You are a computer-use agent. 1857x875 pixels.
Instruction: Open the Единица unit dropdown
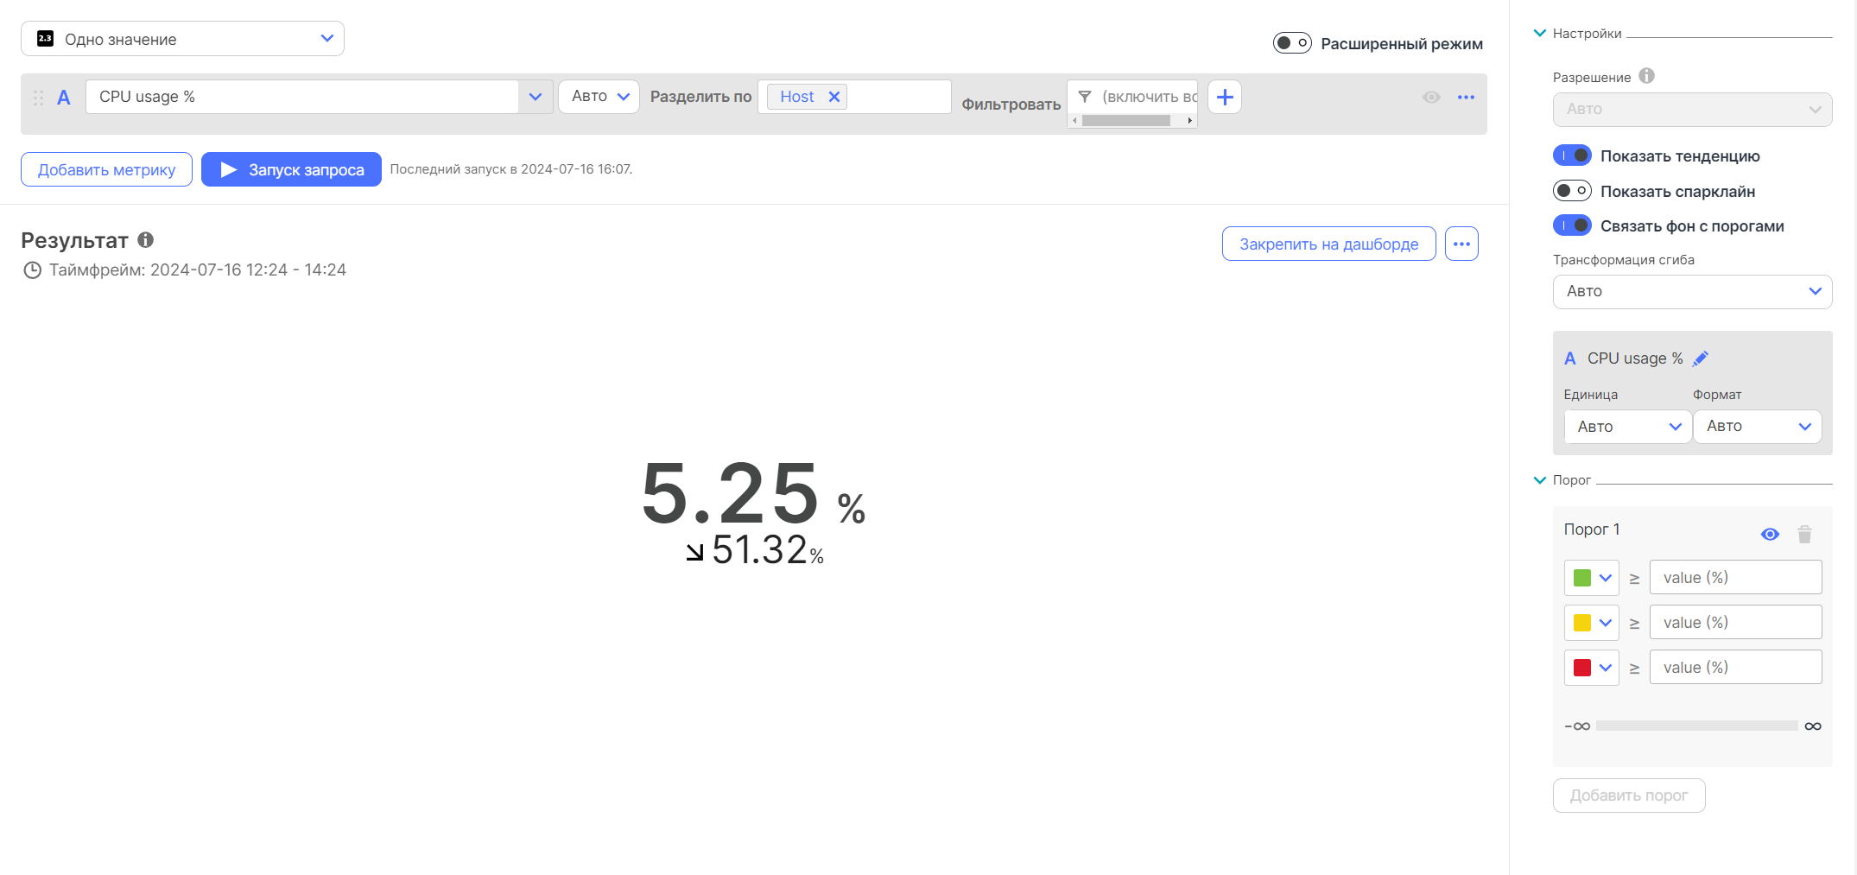(1627, 427)
